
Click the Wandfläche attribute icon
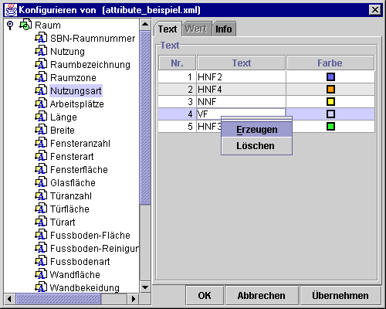click(x=41, y=274)
